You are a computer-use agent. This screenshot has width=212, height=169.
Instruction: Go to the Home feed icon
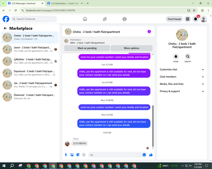click(85, 19)
